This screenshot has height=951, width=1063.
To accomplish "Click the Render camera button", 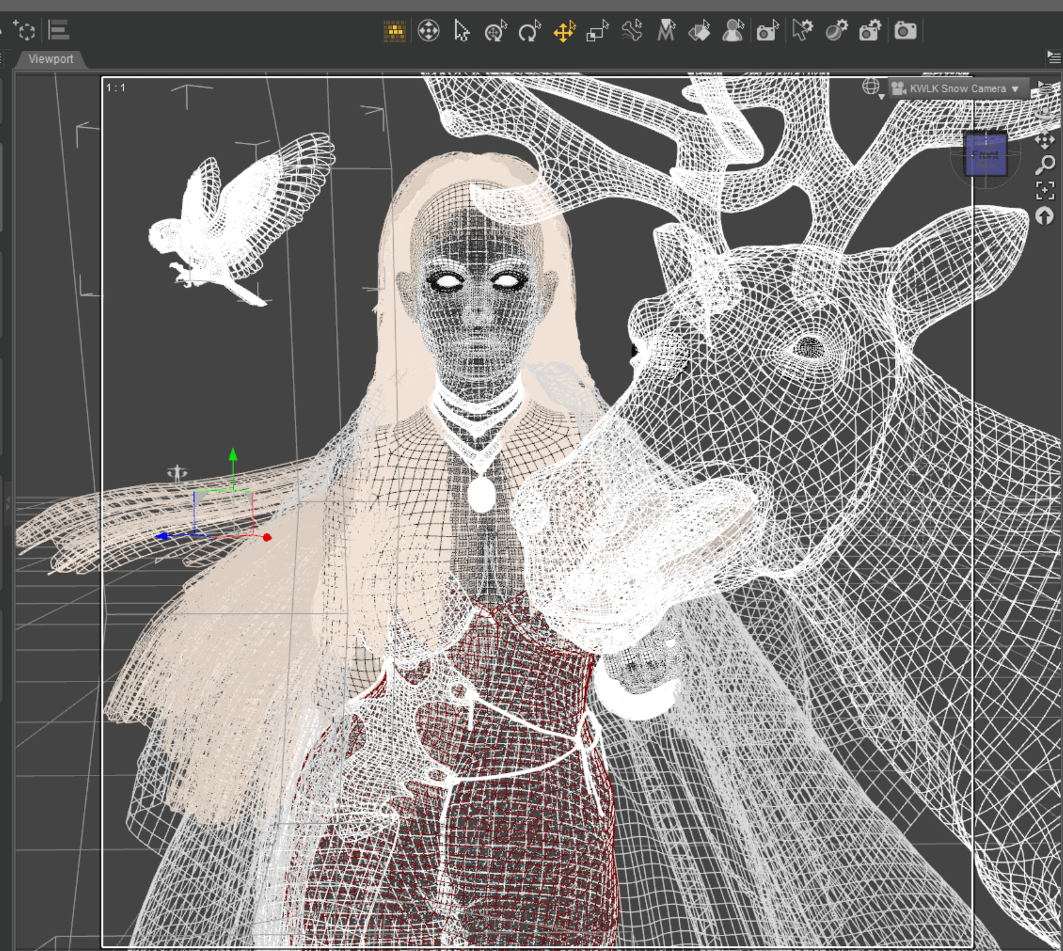I will pos(905,31).
